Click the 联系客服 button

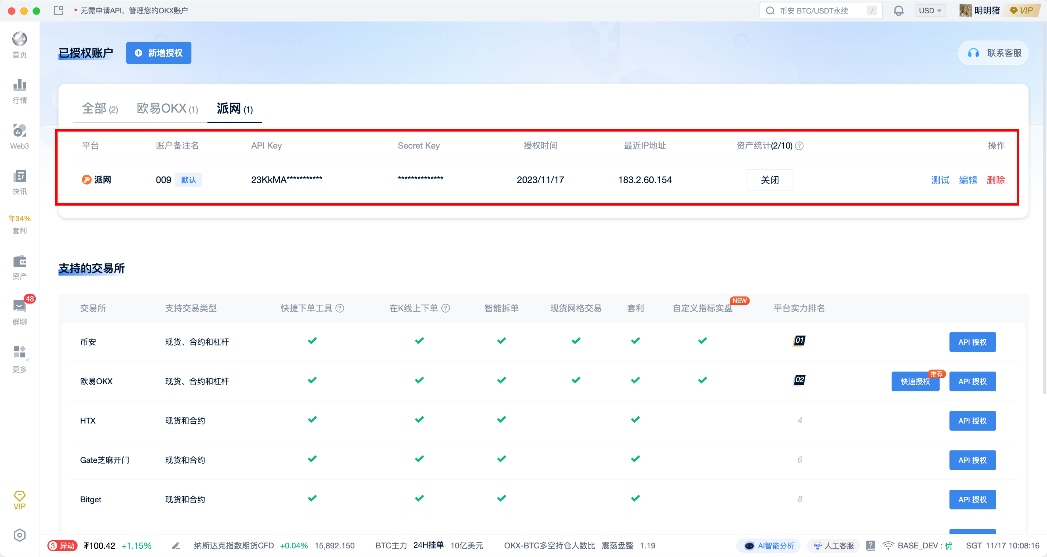click(x=993, y=53)
